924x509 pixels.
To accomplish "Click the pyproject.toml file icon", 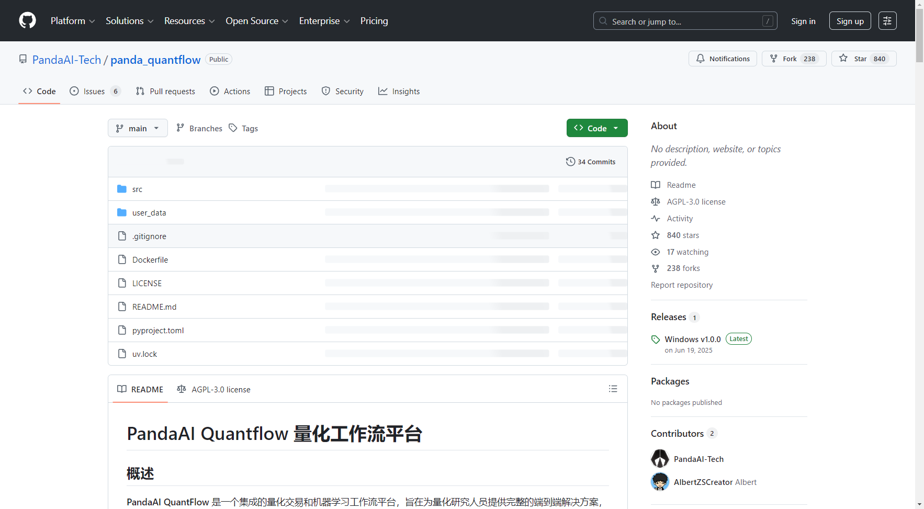I will click(122, 330).
